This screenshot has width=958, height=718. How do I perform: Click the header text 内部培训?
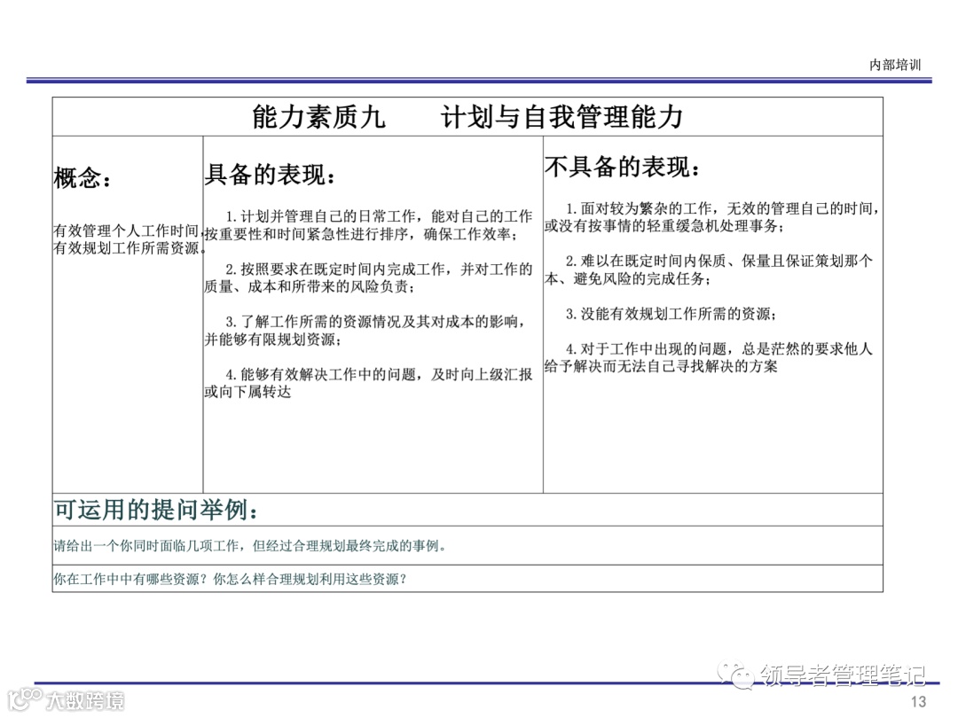tap(894, 65)
